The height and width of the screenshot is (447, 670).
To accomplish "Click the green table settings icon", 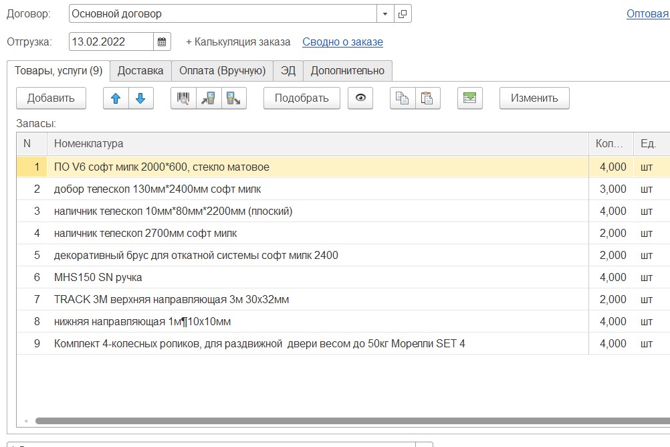I will coord(470,98).
